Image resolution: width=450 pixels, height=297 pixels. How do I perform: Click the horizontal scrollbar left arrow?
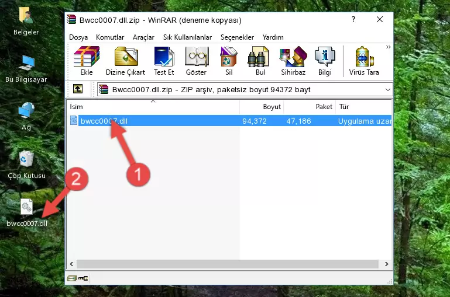pos(71,264)
